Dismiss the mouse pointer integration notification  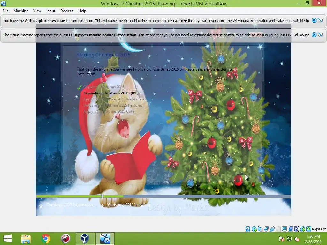[314, 35]
